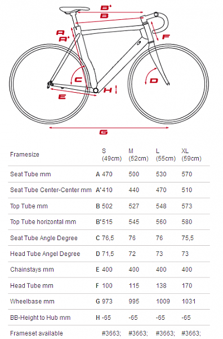Screen dimensions: 223x339
Task: Click the red G wheelbase label
Action: tap(104, 132)
